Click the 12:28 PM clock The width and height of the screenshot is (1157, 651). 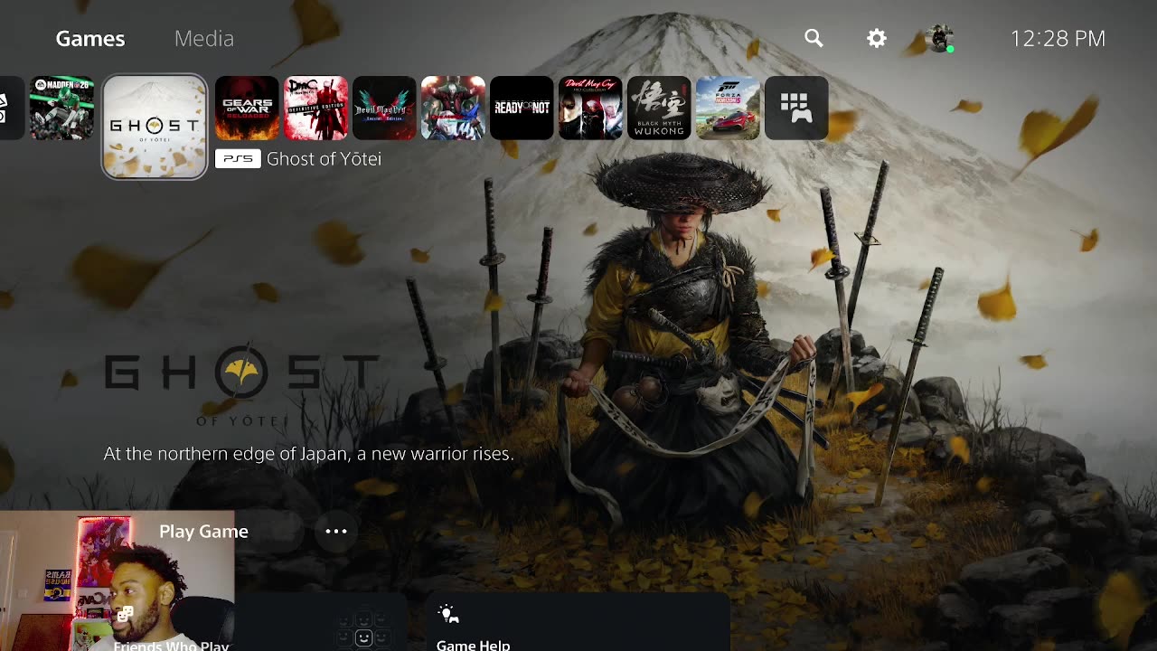[x=1058, y=39]
